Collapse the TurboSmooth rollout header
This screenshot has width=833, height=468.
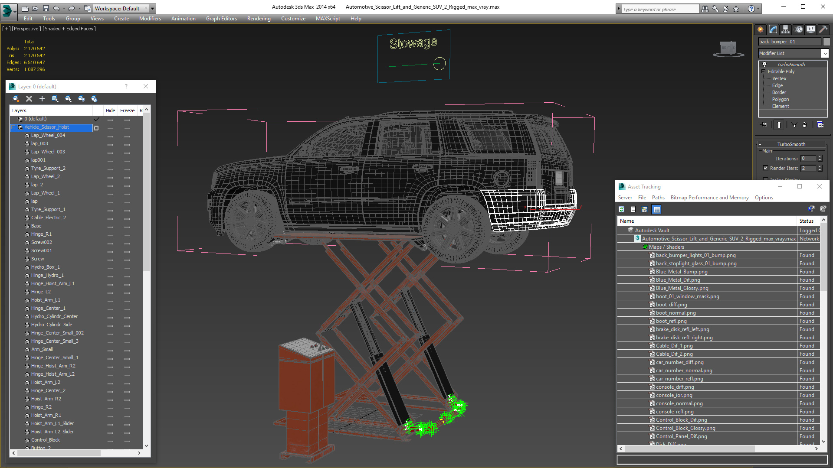pos(791,144)
